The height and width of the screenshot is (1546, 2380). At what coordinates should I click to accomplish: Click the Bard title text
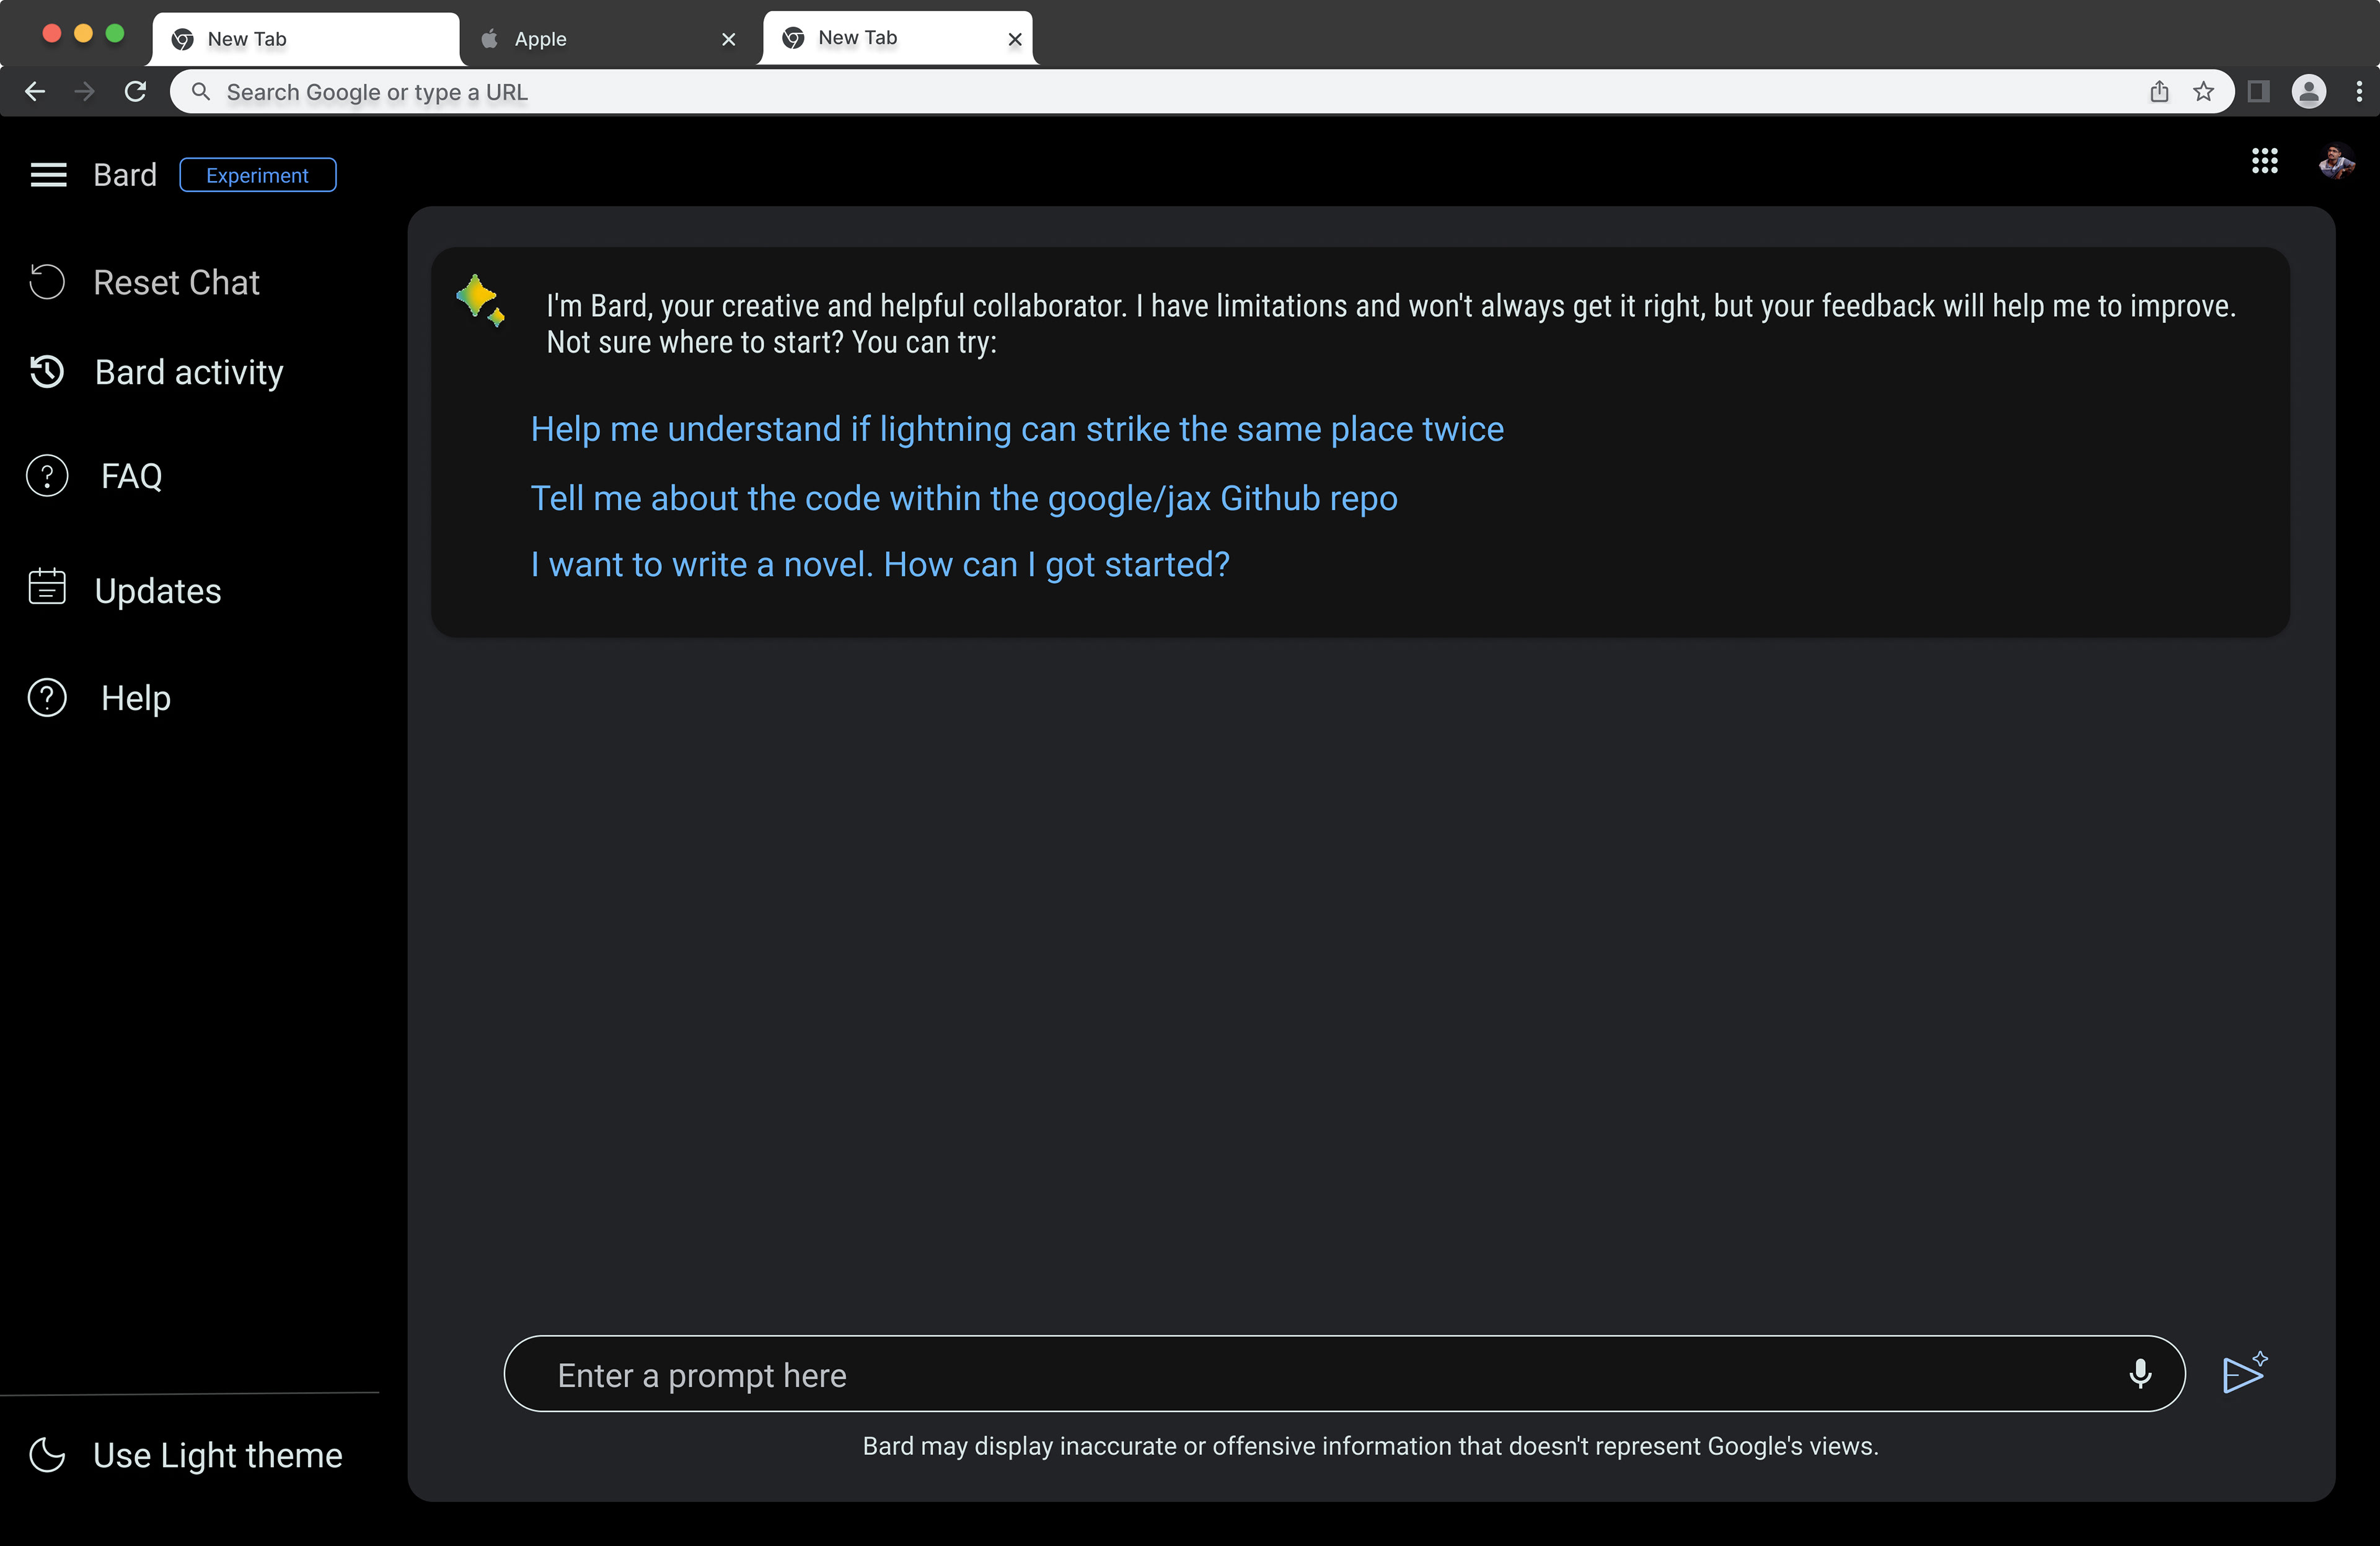pos(125,175)
